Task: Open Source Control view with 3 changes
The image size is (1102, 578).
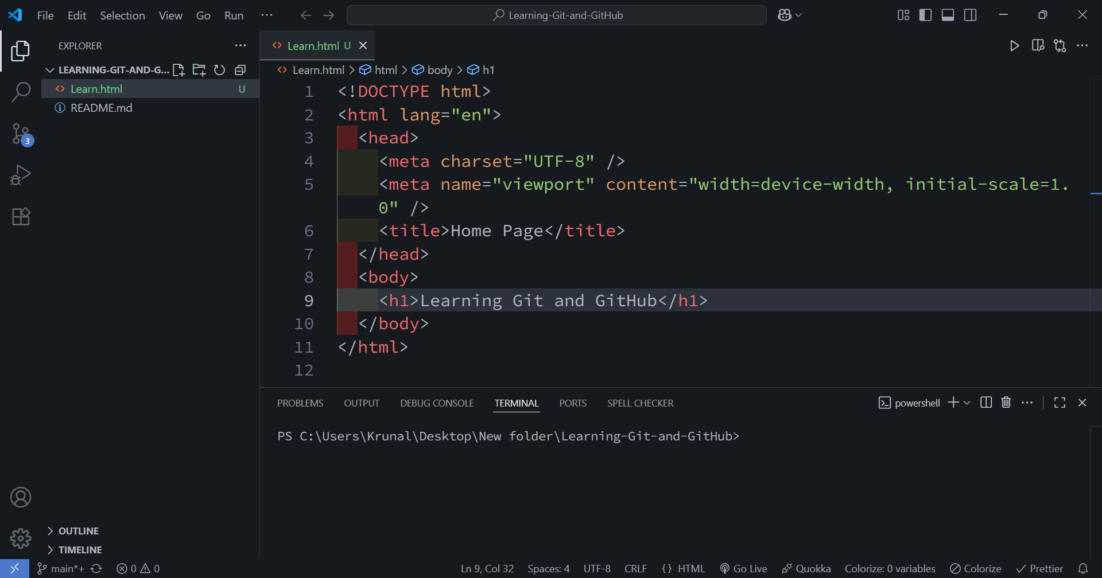Action: point(22,134)
